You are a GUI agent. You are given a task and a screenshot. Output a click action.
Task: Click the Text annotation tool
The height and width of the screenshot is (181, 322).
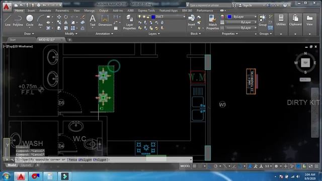tap(93, 21)
